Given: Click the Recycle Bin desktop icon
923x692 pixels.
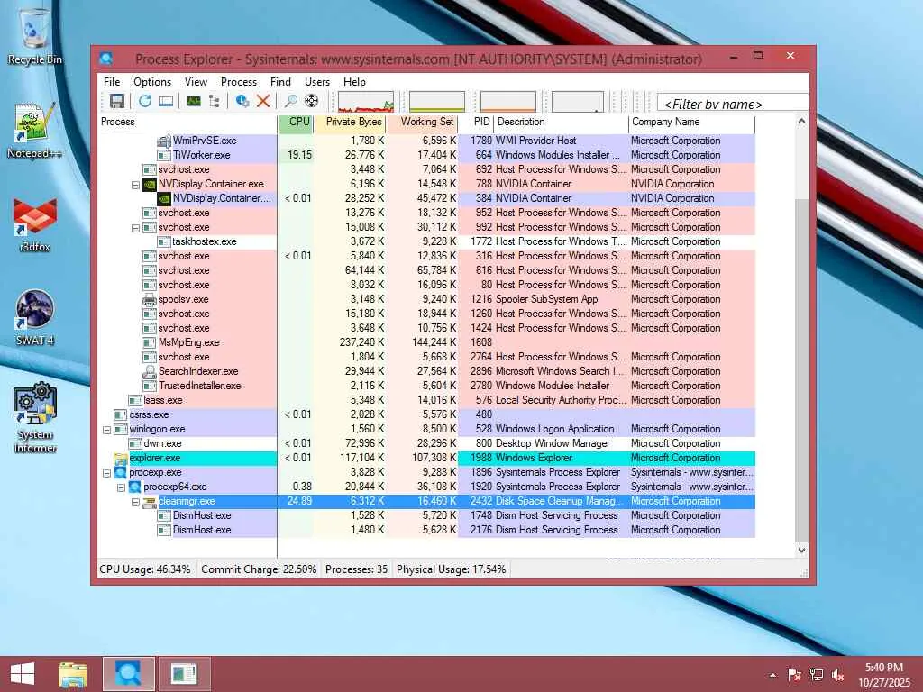Looking at the screenshot, I should point(35,36).
